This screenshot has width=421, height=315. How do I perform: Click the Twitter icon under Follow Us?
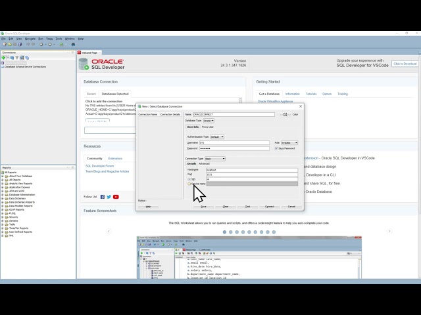pyautogui.click(x=109, y=197)
